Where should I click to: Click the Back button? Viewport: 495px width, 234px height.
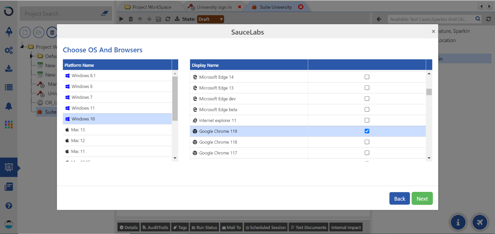coord(399,198)
